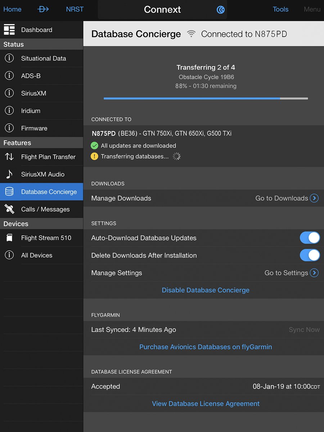Tap the 88% - 01:30 remaining text

coord(206,86)
